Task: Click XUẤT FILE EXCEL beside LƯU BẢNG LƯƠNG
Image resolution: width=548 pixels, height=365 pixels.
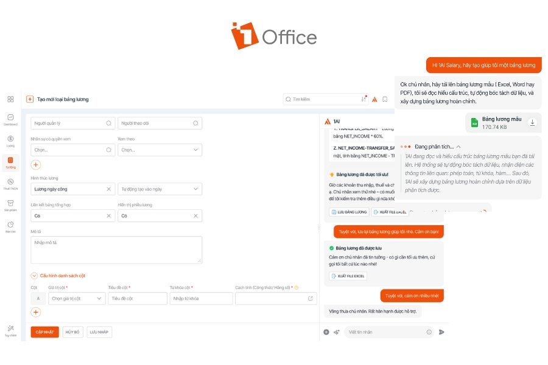Action: (x=390, y=212)
